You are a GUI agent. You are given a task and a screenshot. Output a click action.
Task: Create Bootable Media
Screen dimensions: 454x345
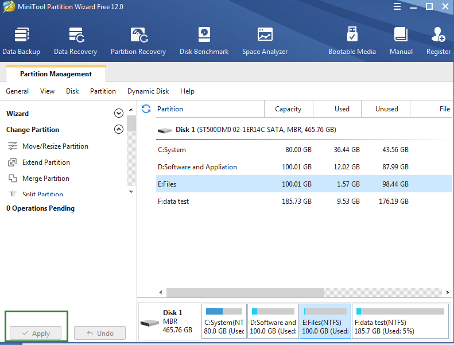coord(352,41)
